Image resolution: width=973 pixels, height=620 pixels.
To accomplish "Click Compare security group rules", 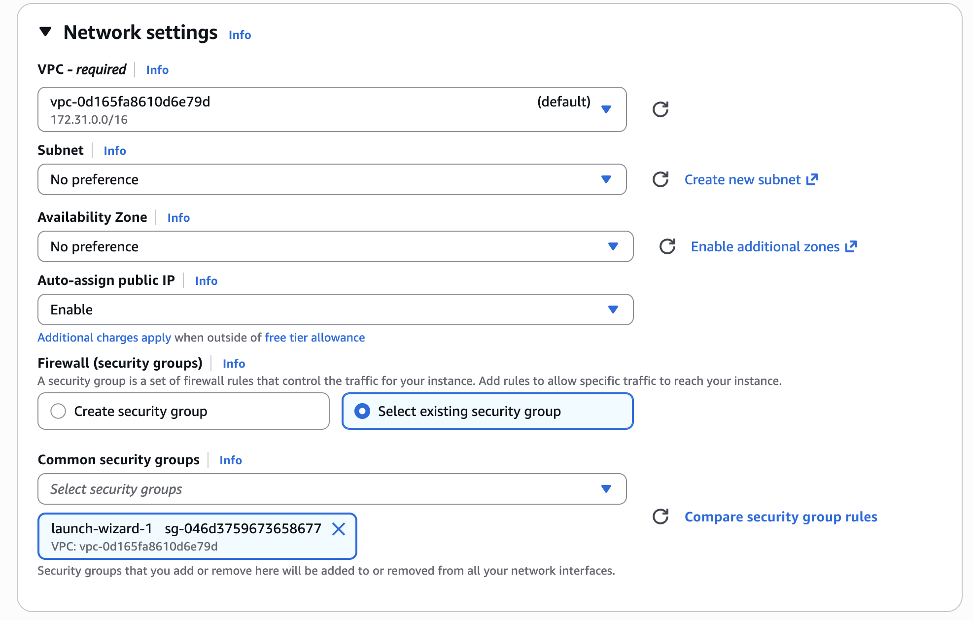I will pos(780,517).
